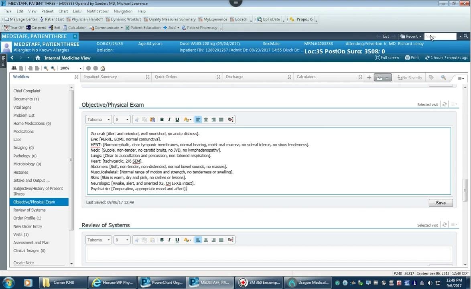Image resolution: width=471 pixels, height=289 pixels.
Task: Open Message Center
Action: (x=21, y=19)
